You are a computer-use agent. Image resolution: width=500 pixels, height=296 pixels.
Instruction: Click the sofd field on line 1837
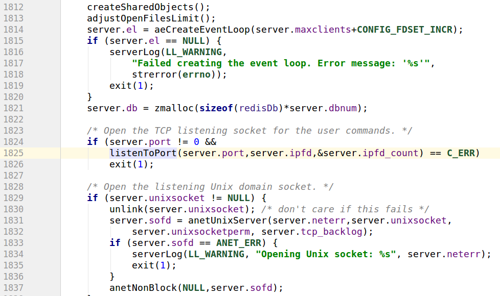pyautogui.click(x=261, y=288)
